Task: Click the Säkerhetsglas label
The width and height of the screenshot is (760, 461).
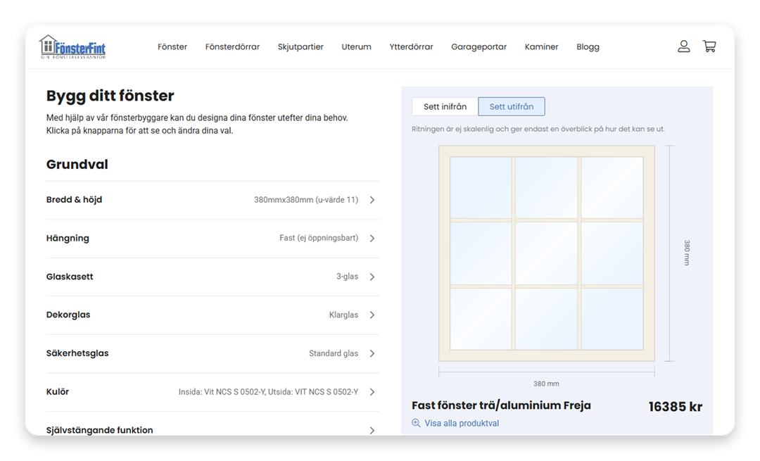Action: pyautogui.click(x=77, y=353)
